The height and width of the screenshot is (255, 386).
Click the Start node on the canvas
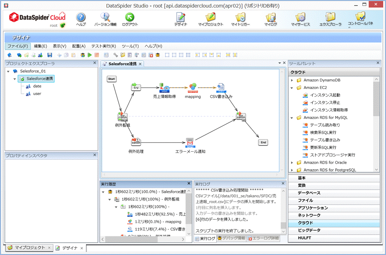pyautogui.click(x=111, y=79)
